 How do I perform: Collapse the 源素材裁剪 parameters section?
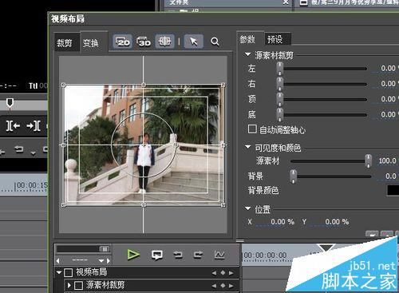point(247,54)
